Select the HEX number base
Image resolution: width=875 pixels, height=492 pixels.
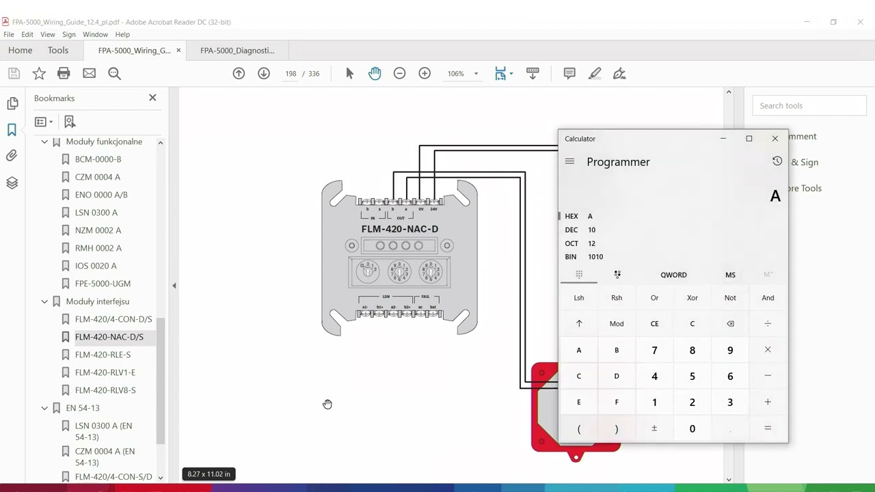tap(673, 216)
